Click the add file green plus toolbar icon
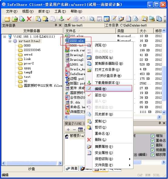 pyautogui.click(x=22, y=19)
